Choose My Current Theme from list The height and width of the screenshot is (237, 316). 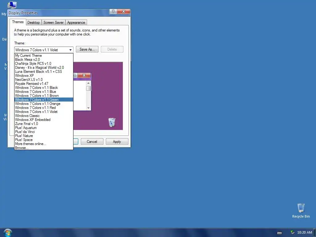click(44, 56)
